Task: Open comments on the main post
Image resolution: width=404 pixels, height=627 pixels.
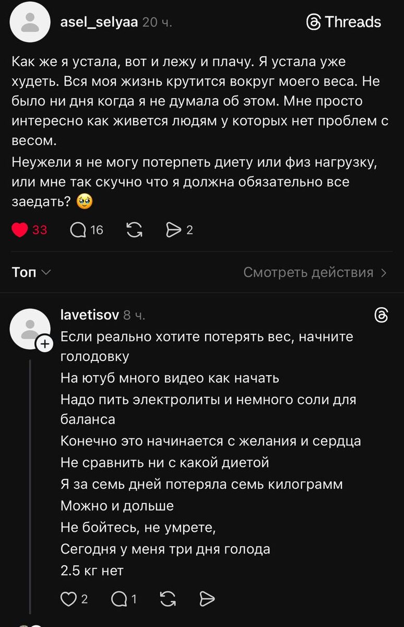Action: tap(78, 230)
